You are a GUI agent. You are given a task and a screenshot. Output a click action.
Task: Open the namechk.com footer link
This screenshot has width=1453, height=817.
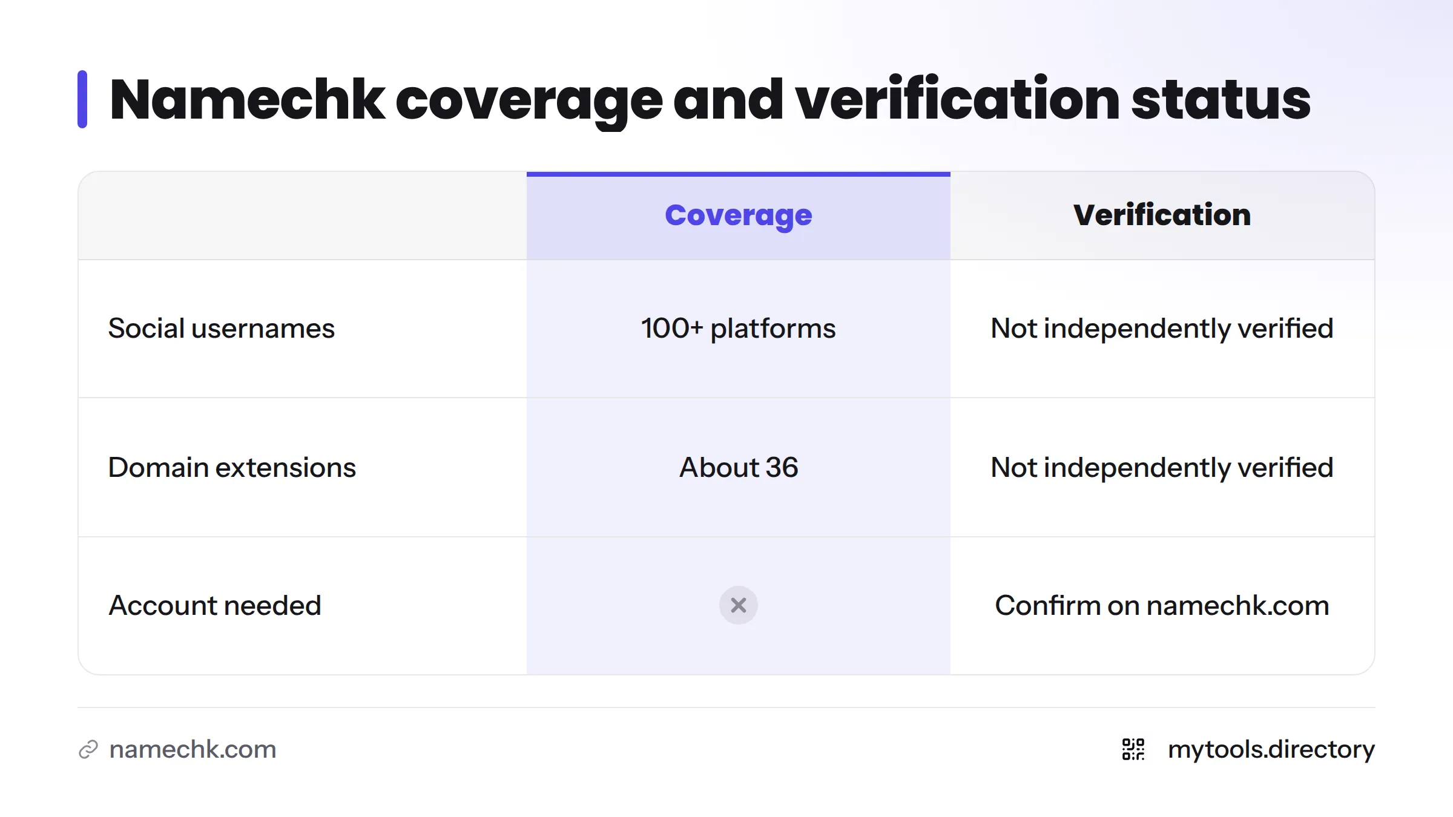pos(193,749)
